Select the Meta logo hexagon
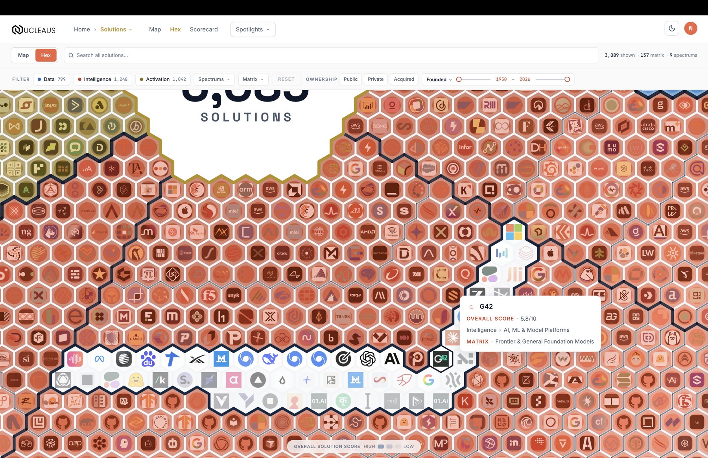This screenshot has height=458, width=708. [100, 359]
